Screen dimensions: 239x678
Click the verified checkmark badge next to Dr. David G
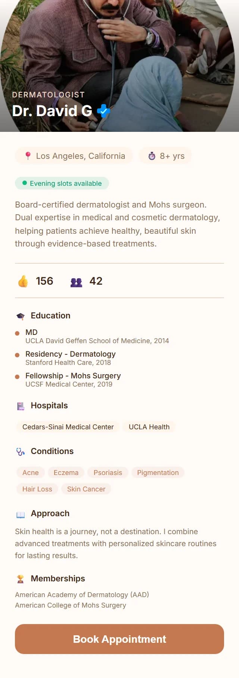tap(103, 111)
